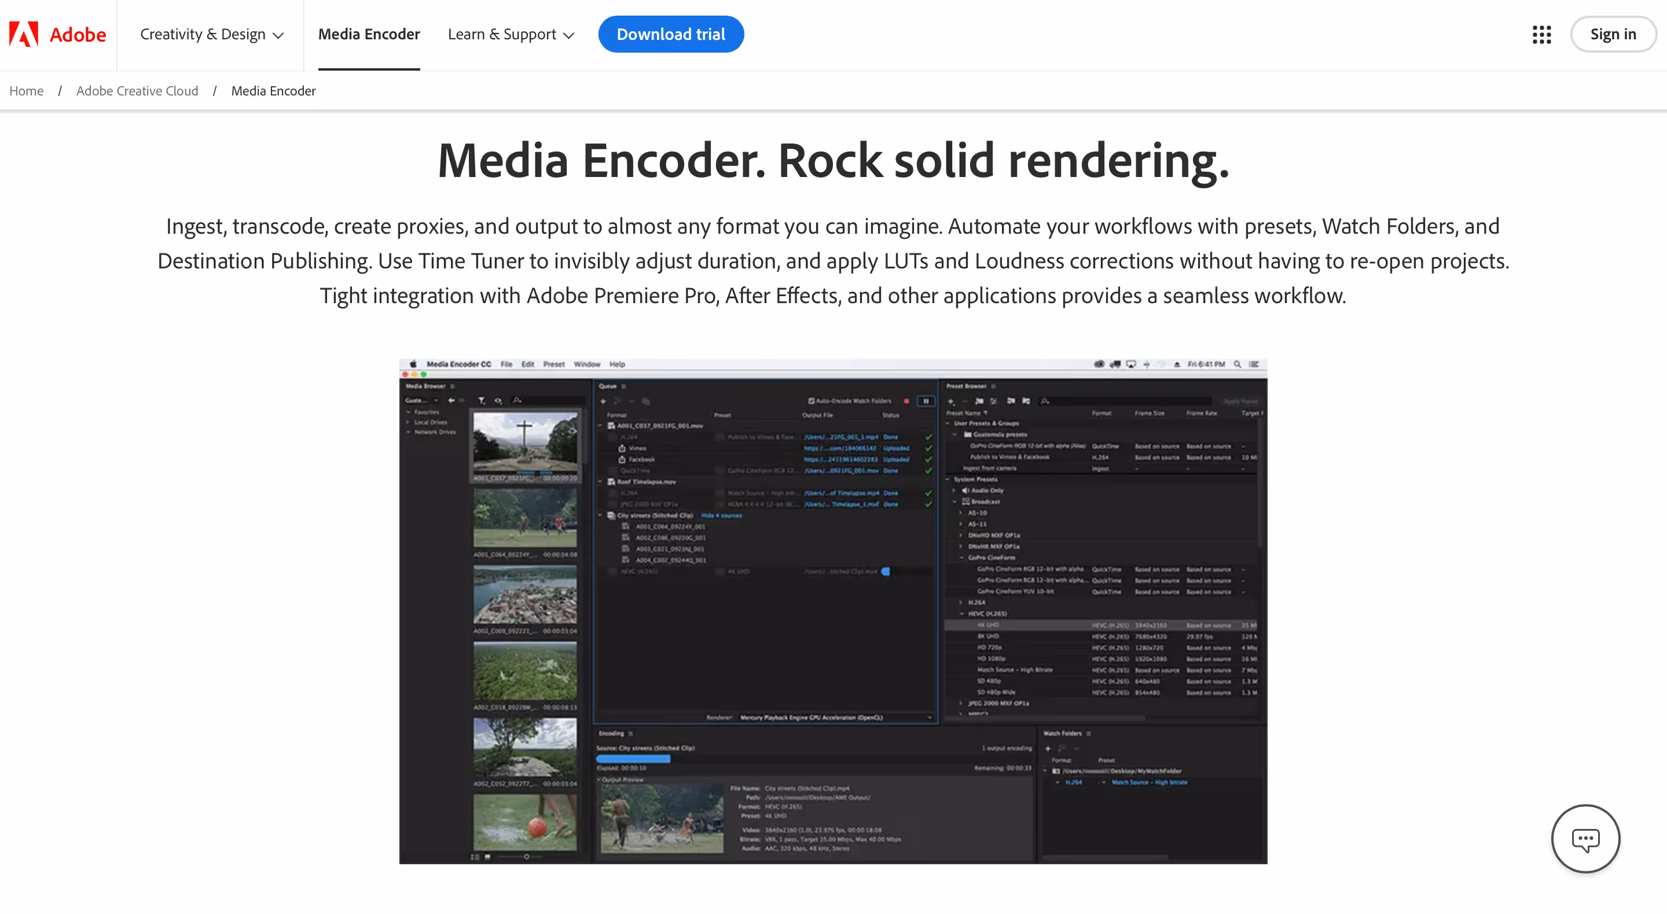Click the Media Browser eye view icon
The height and width of the screenshot is (914, 1667).
point(498,400)
